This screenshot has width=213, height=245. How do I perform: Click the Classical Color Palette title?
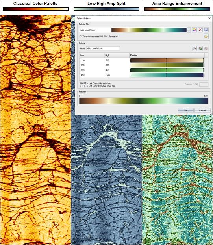point(35,4)
